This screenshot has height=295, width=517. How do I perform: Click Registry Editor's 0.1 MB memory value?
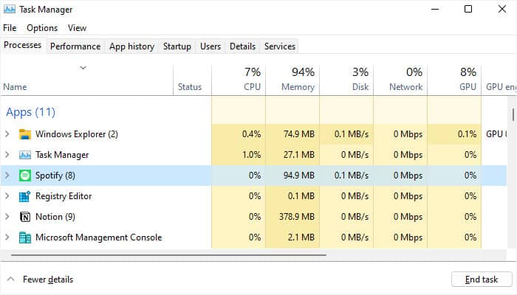click(x=301, y=196)
